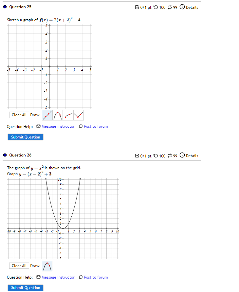Open the attempts retry icon showing 99 for Question 25

[x=171, y=7]
